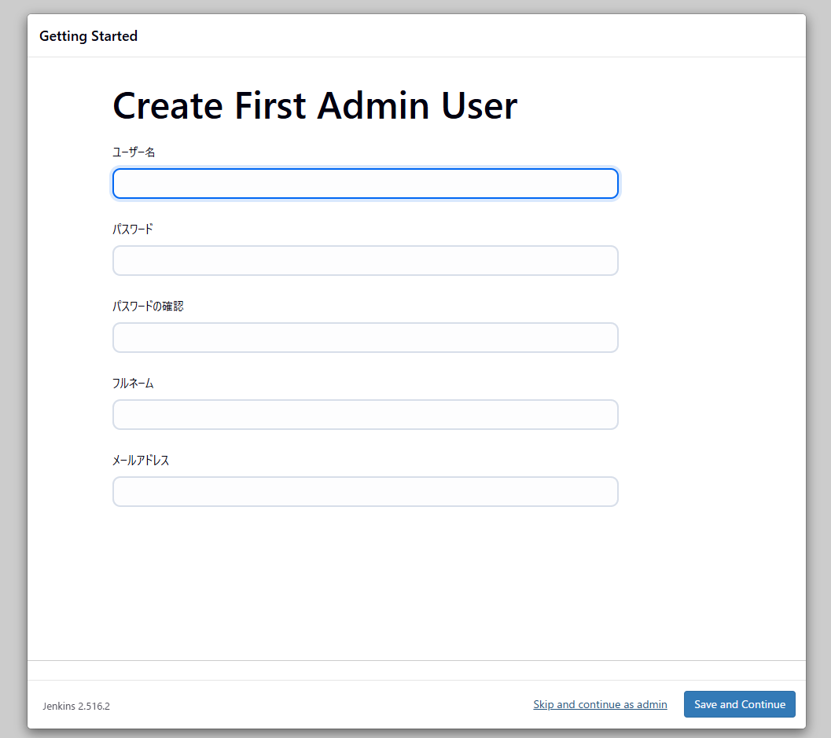Click into the フルネーム full name field
The image size is (831, 738).
pyautogui.click(x=365, y=415)
